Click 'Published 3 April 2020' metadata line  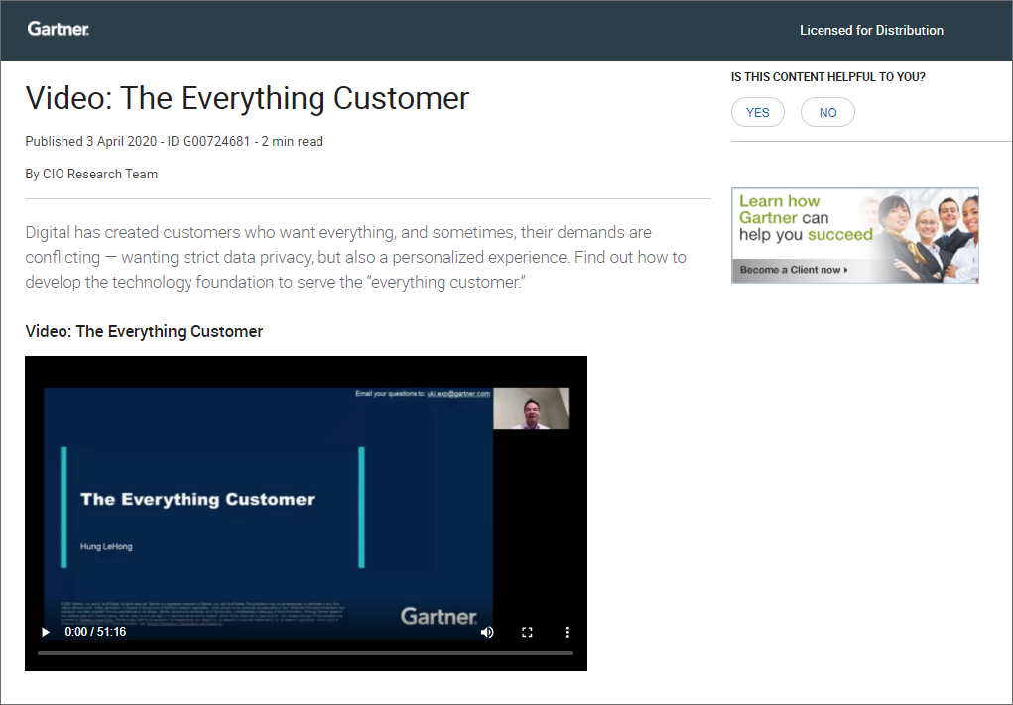tap(175, 142)
